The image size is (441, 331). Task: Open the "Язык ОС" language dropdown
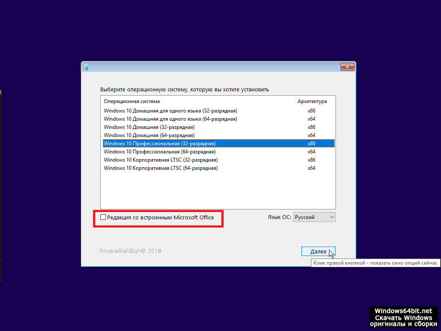coord(314,217)
